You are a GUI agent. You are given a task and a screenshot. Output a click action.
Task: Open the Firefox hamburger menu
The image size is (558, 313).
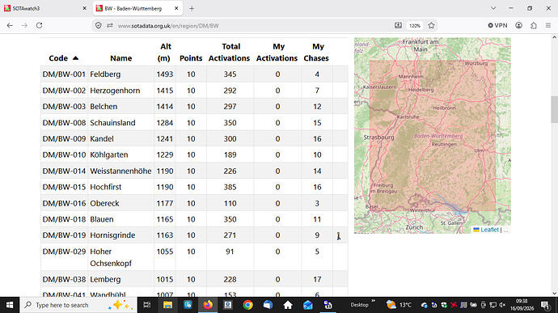pyautogui.click(x=548, y=25)
